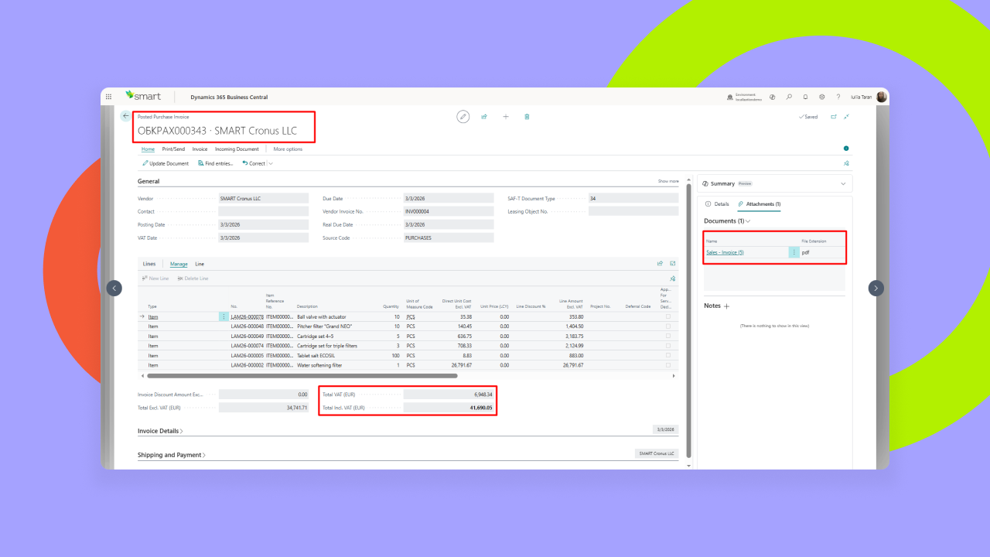Click the Item link in first line
The width and height of the screenshot is (990, 557).
153,316
